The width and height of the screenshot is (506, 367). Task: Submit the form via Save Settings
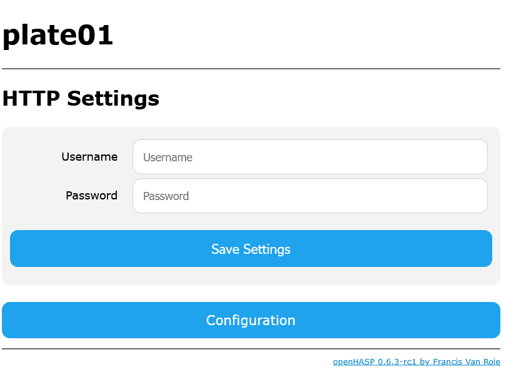pyautogui.click(x=251, y=248)
